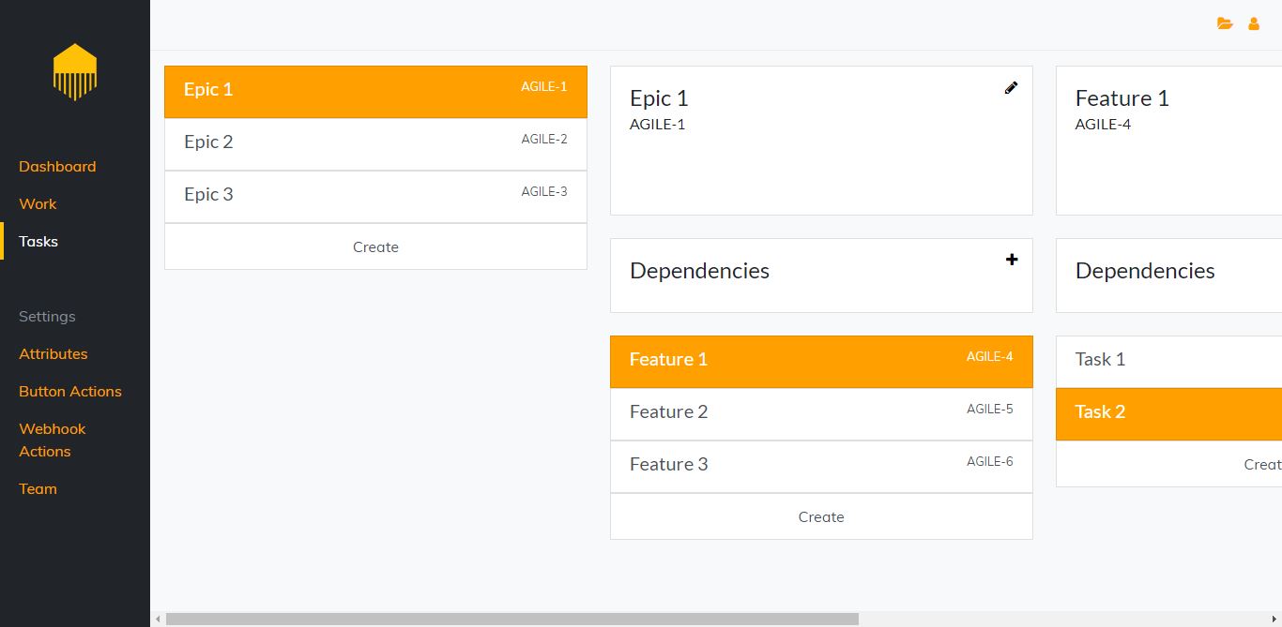
Task: Open Button Actions settings
Action: click(x=70, y=391)
